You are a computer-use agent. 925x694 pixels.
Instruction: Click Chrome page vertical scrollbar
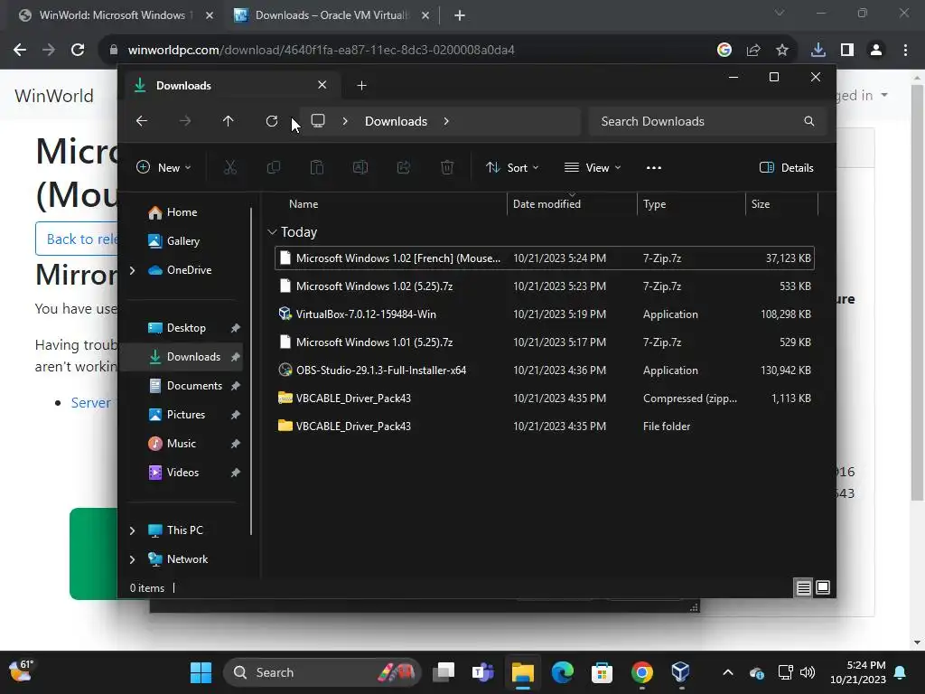tap(917, 292)
